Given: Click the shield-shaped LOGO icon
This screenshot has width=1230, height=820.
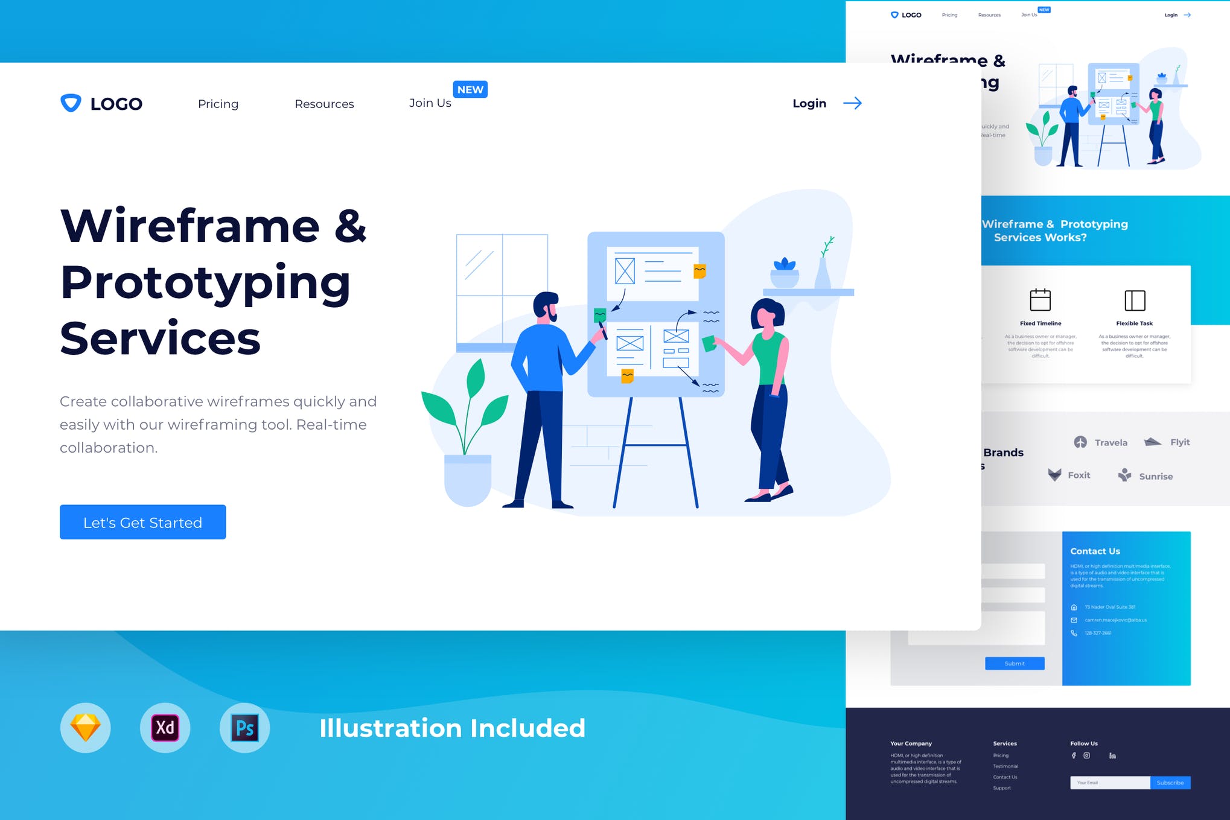Looking at the screenshot, I should (x=71, y=103).
